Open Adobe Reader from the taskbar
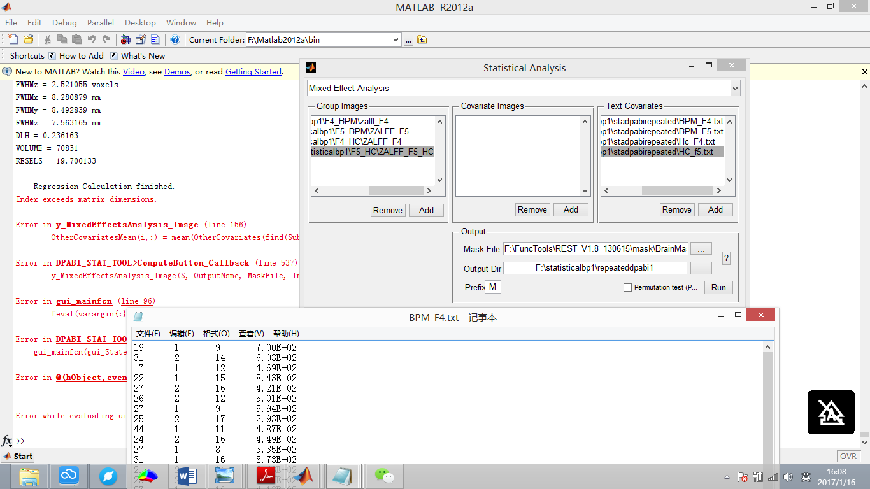Image resolution: width=870 pixels, height=489 pixels. 265,476
